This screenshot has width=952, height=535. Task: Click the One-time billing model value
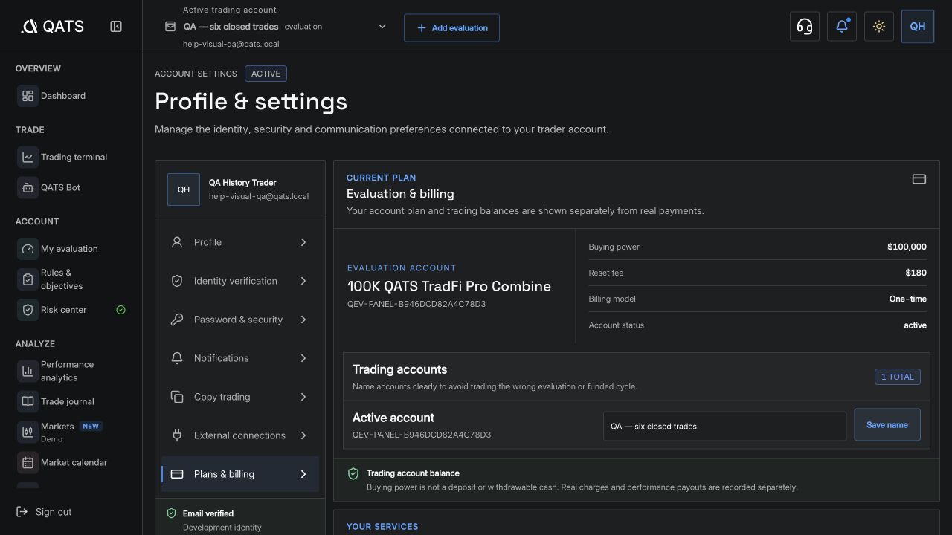click(908, 299)
